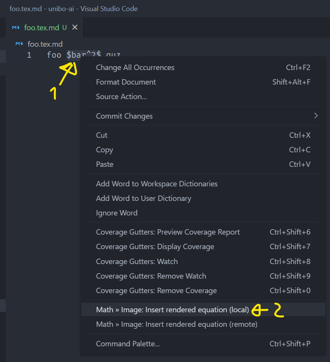Select Coverage Gutters: Remove Watch
Image resolution: width=330 pixels, height=362 pixels.
click(203, 276)
